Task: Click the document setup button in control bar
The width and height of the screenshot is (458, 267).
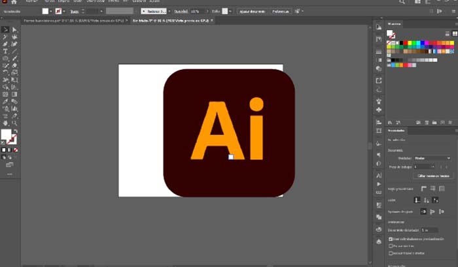Action: click(251, 11)
